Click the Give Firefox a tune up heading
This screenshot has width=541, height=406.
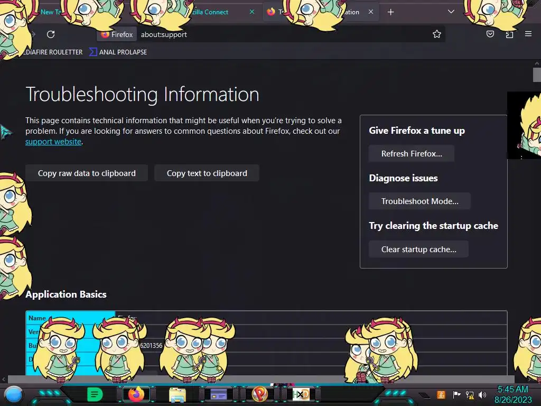(417, 131)
